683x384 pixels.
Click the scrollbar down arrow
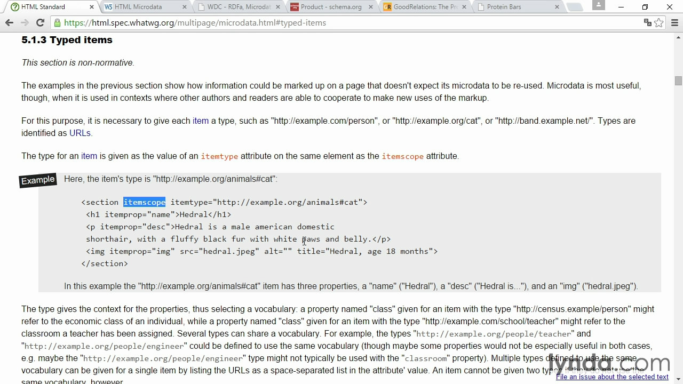click(678, 380)
